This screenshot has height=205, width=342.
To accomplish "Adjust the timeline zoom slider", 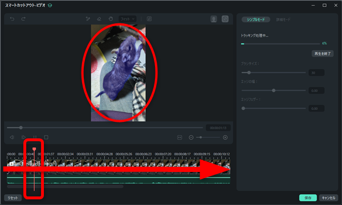I will pos(208,137).
